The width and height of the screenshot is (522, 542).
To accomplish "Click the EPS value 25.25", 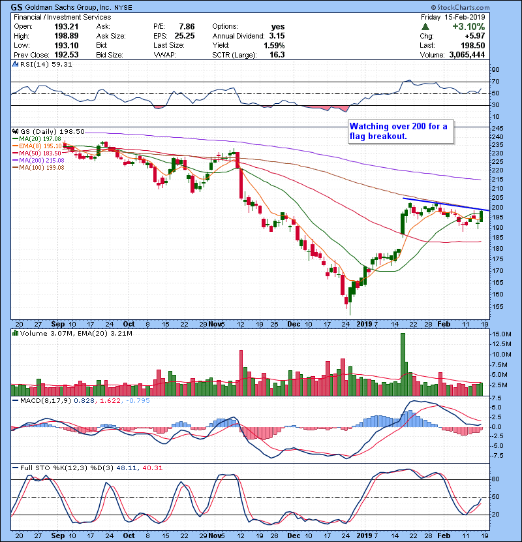I will tap(185, 36).
